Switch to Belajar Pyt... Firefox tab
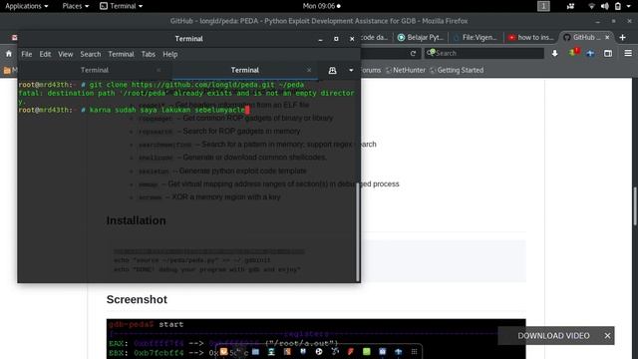The height and width of the screenshot is (359, 638). [x=421, y=38]
